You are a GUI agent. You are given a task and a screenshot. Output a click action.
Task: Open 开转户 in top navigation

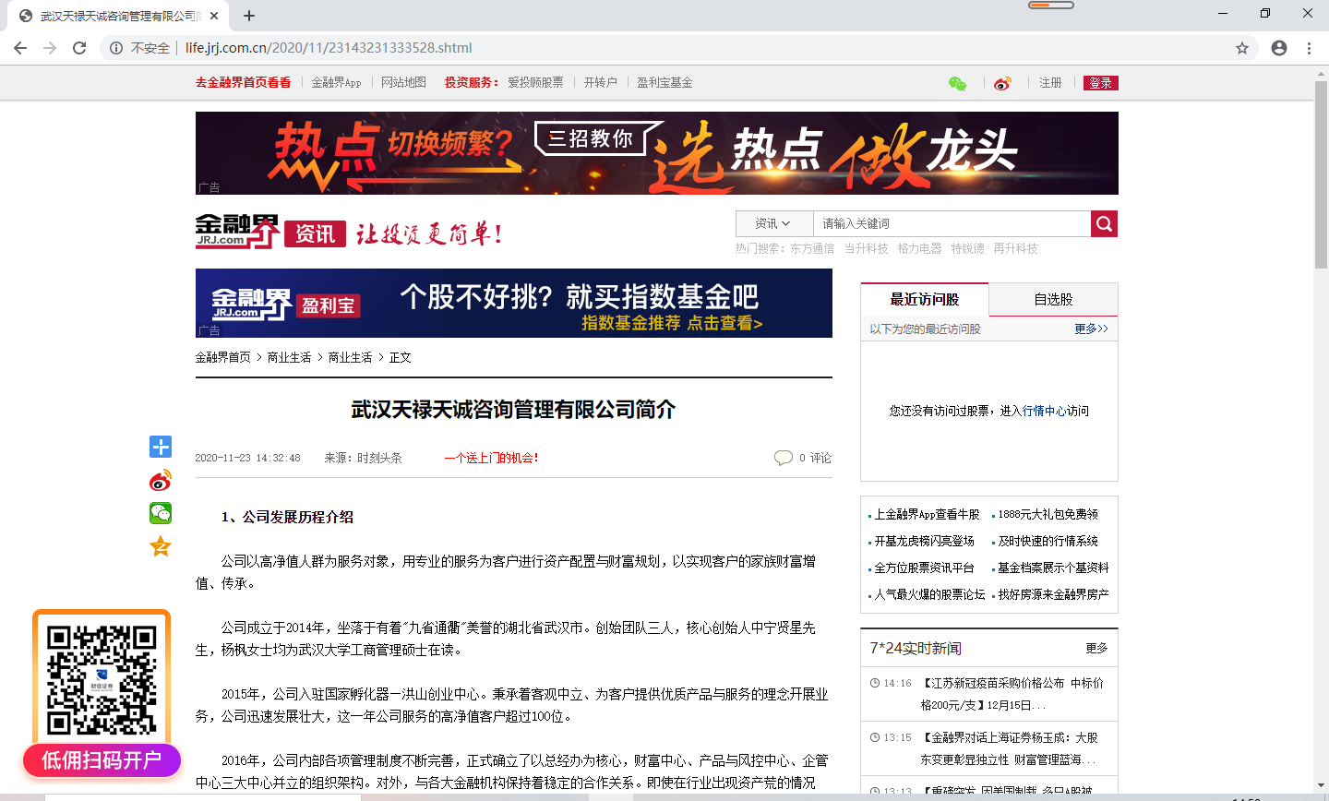tap(600, 82)
